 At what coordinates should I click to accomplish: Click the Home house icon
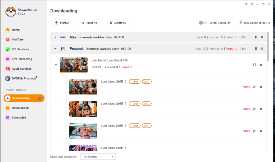tap(8, 30)
